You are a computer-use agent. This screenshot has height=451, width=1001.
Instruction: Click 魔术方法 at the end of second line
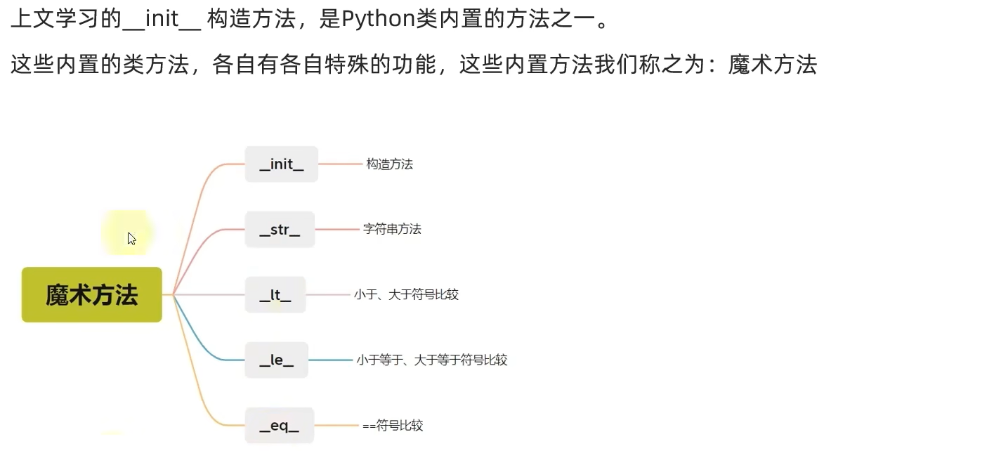(x=773, y=65)
